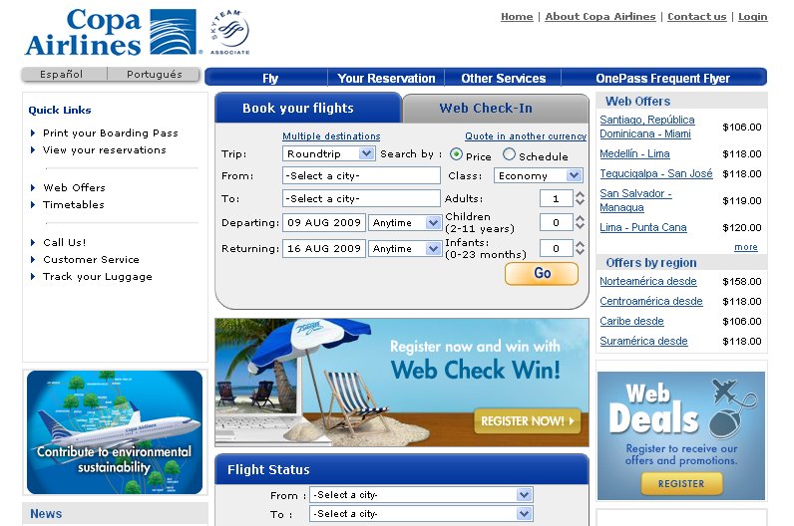Open the Call Us! link
The height and width of the screenshot is (526, 794).
coord(64,242)
